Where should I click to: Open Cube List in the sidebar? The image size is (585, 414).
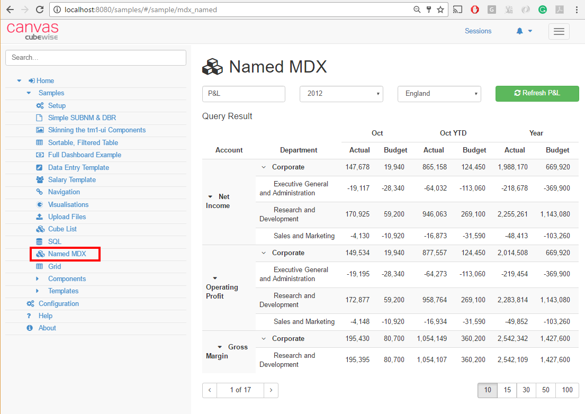pos(62,229)
